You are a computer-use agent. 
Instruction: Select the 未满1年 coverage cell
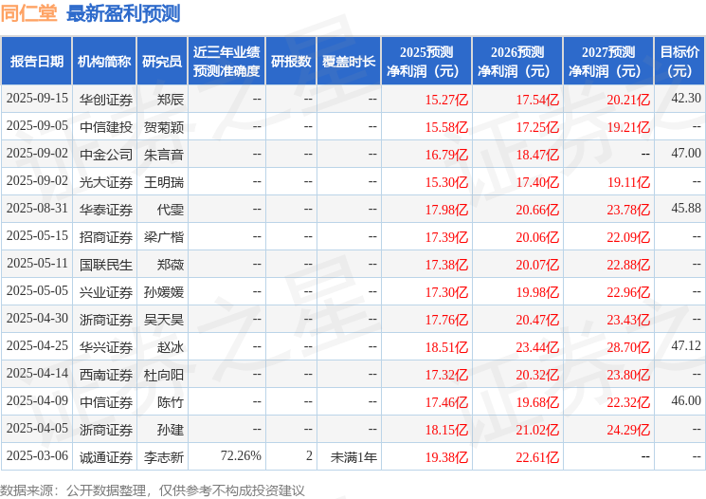[353, 457]
